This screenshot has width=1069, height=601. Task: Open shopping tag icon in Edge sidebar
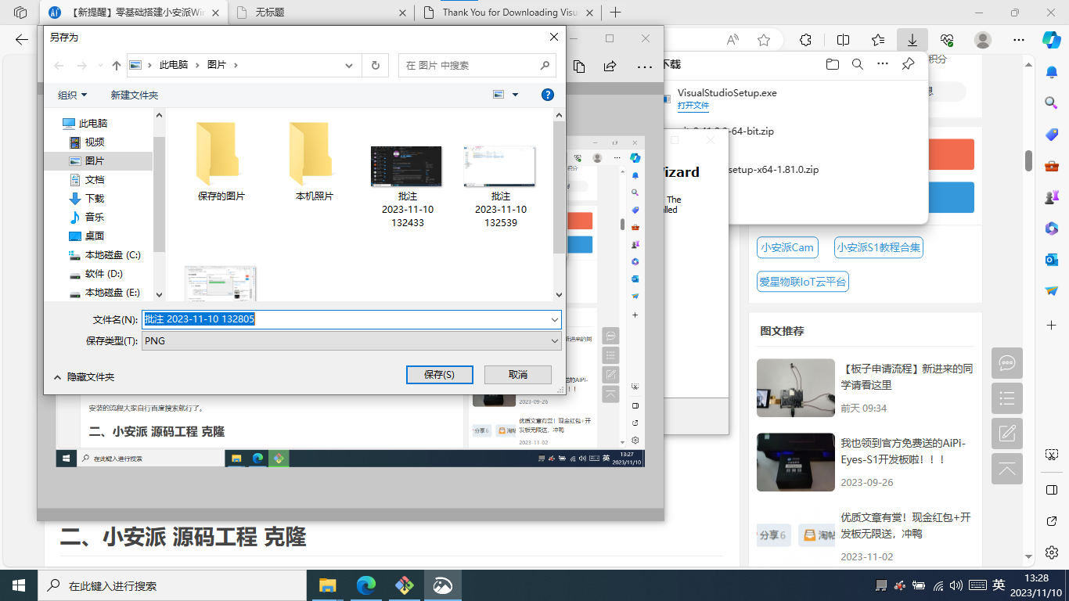pos(1052,135)
